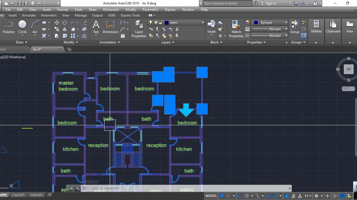Image resolution: width=357 pixels, height=200 pixels.
Task: Select the Mirror tool icon
Action: click(x=65, y=29)
